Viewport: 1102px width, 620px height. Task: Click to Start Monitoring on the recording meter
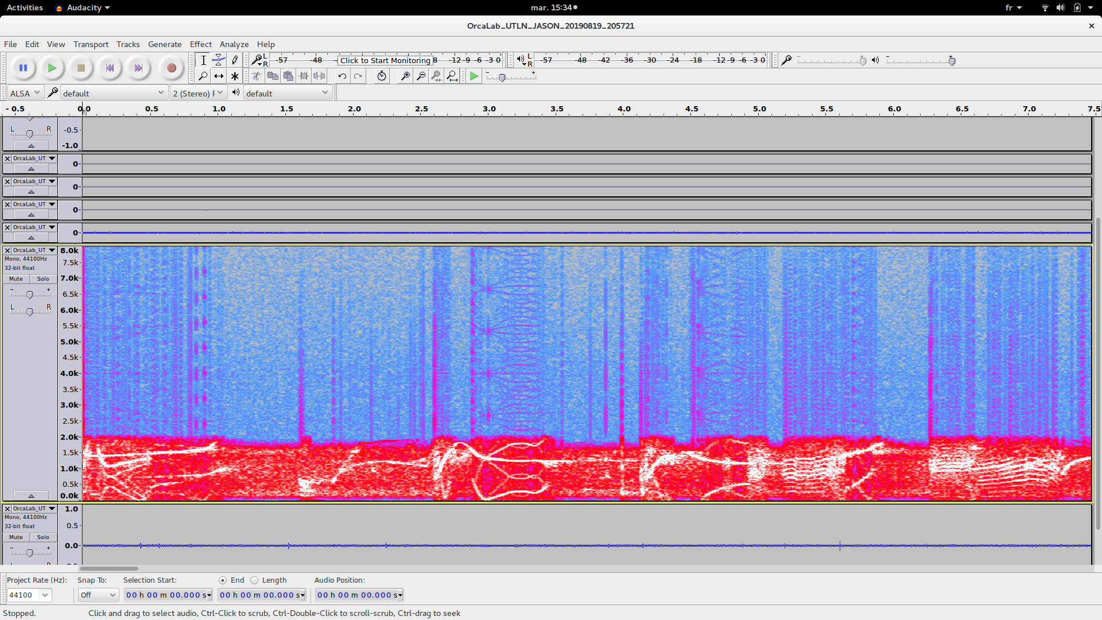pos(385,60)
